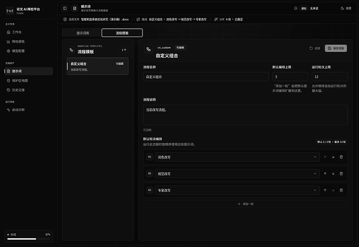The image size is (359, 247).
Task: Focus the 流程名称 input field
Action: point(206,77)
